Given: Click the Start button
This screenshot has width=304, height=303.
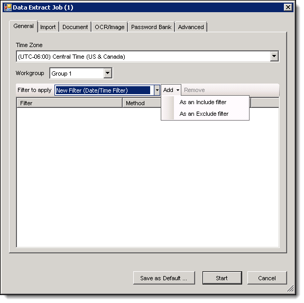Looking at the screenshot, I should click(222, 278).
